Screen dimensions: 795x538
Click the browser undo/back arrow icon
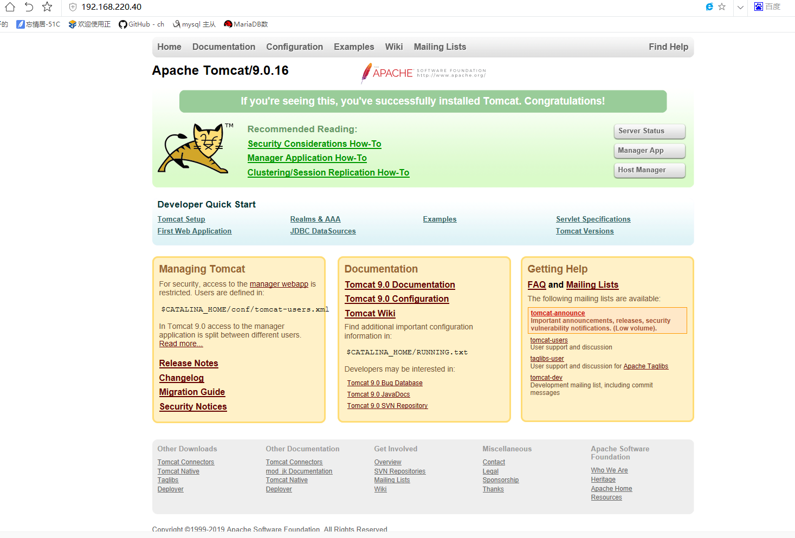[x=29, y=7]
